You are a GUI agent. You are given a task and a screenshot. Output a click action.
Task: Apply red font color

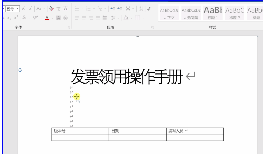(47, 18)
